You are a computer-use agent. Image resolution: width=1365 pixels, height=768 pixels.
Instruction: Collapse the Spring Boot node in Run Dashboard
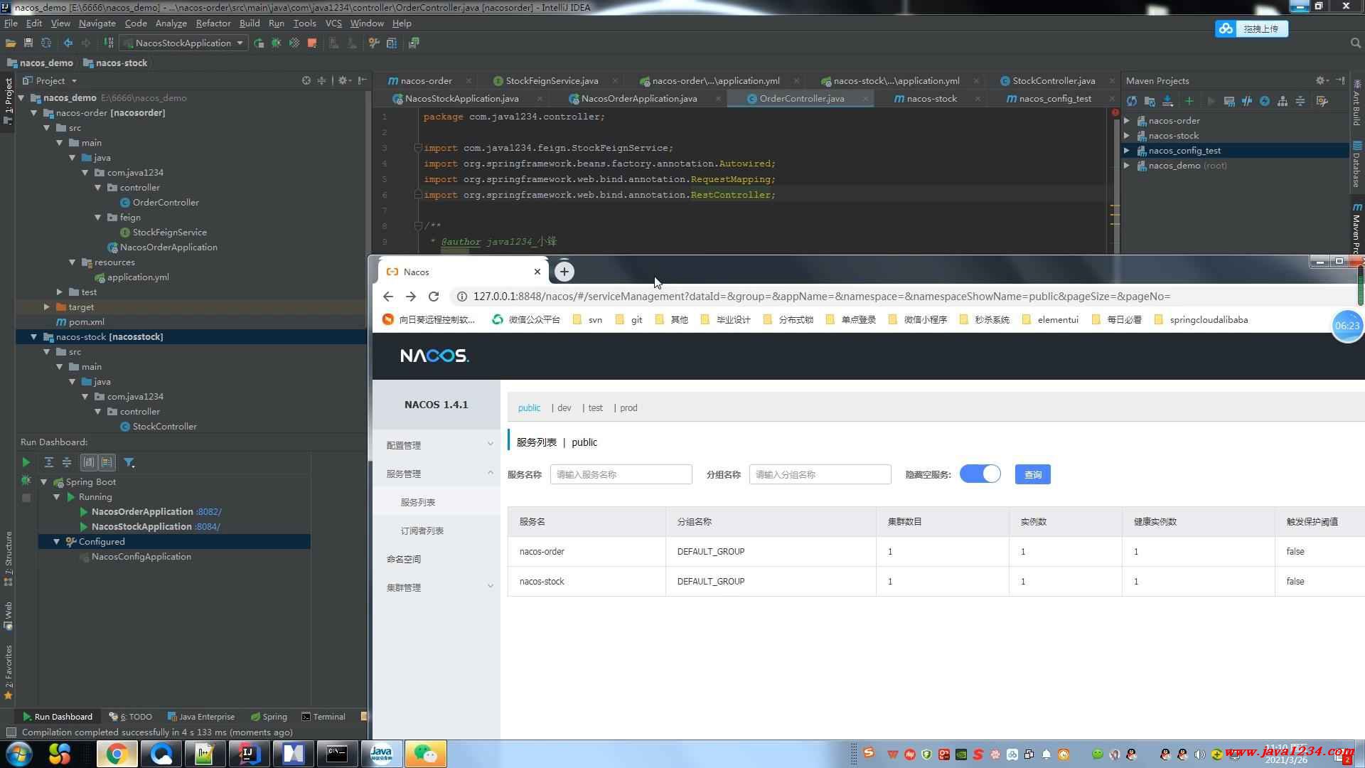pyautogui.click(x=43, y=482)
